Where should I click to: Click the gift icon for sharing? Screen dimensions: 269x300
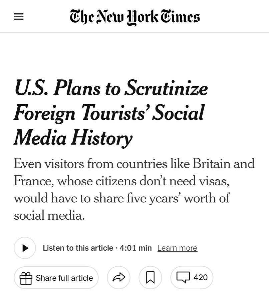coord(26,278)
